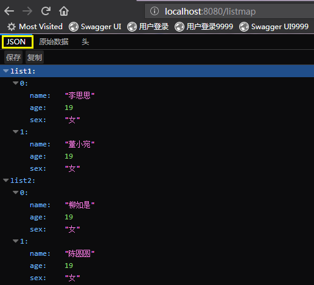Click the age value 19 of 李思思
The width and height of the screenshot is (314, 285).
(x=69, y=108)
